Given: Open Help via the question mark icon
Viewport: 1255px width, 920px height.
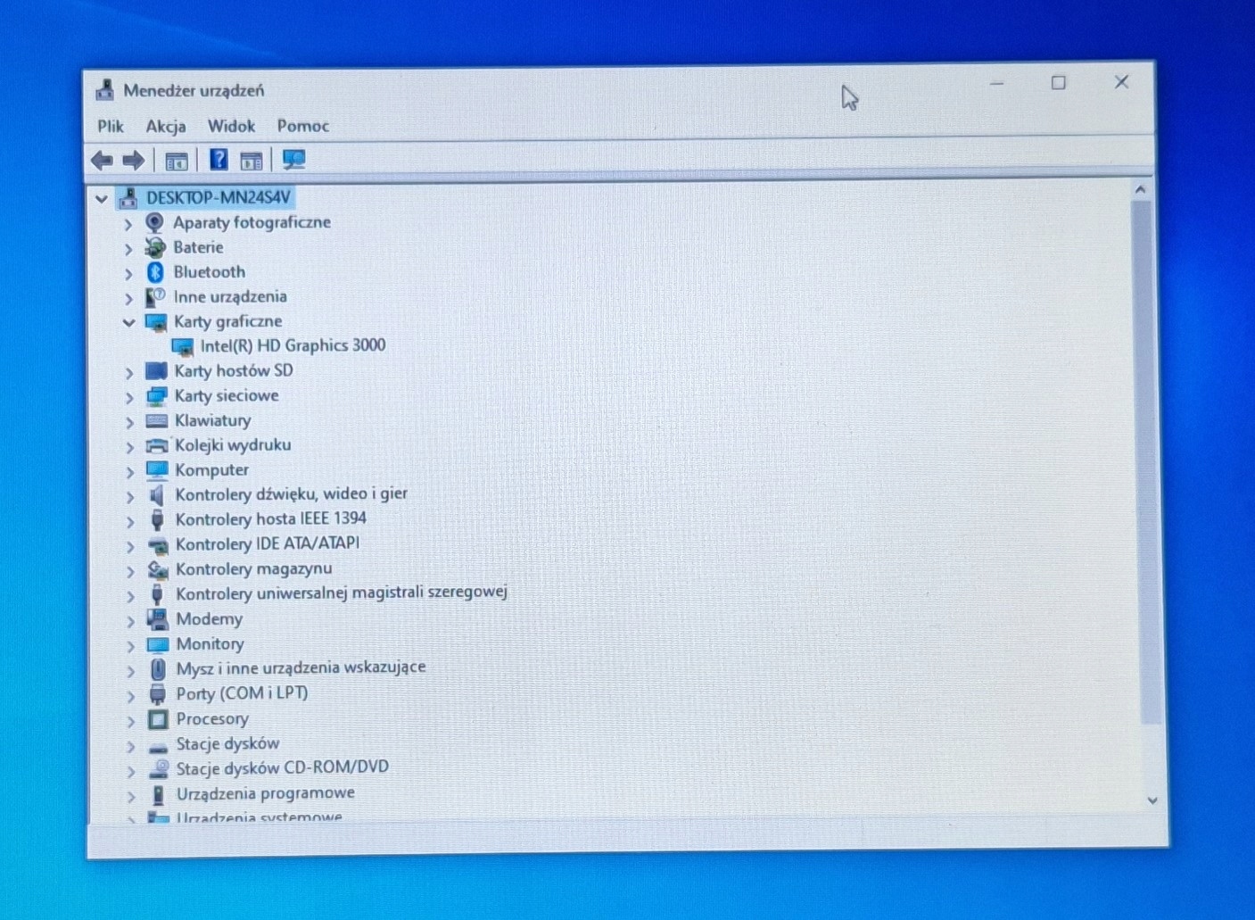Looking at the screenshot, I should (219, 160).
